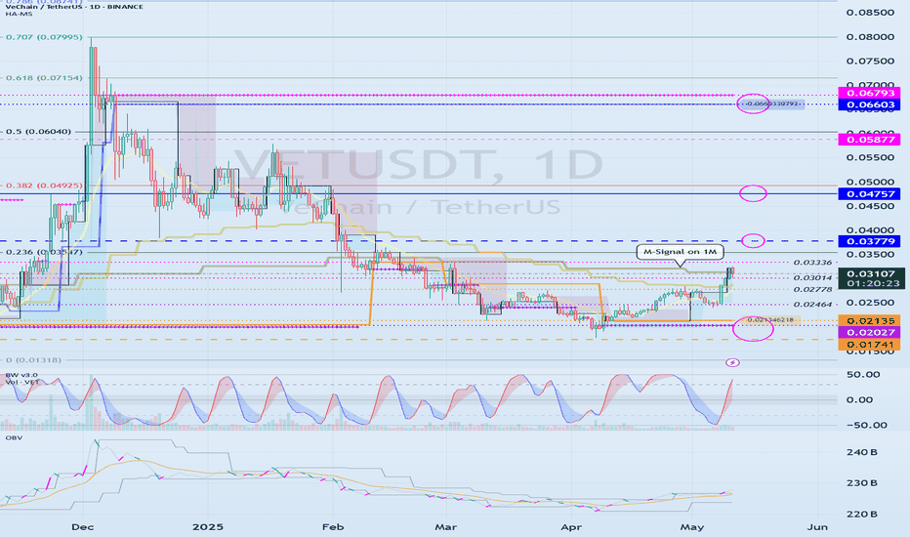Click 240 B on the OBV axis
This screenshot has width=910, height=537.
tap(863, 452)
